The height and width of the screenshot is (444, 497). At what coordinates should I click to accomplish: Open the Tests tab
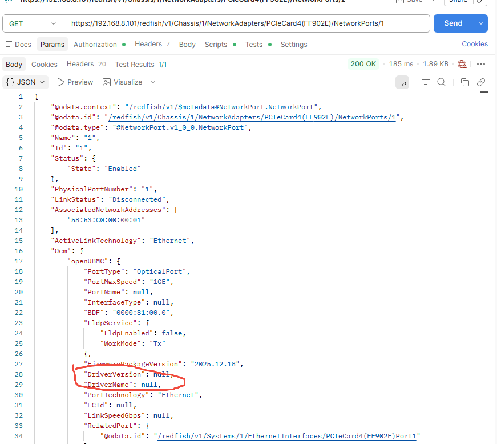pos(258,45)
